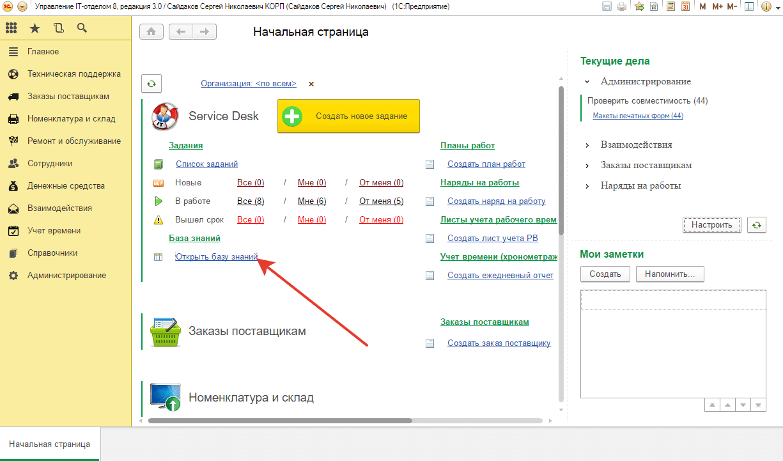
Task: Click inside the Мои заметки list field
Action: click(673, 344)
